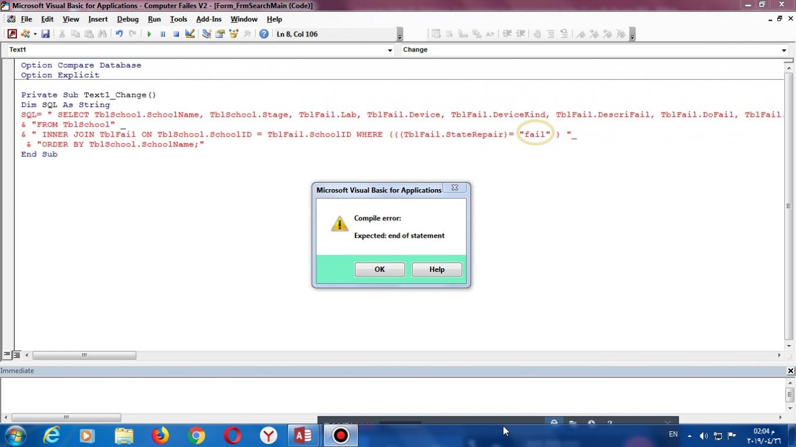Image resolution: width=796 pixels, height=447 pixels.
Task: Click the Insert Module icon
Action: pyautogui.click(x=25, y=34)
